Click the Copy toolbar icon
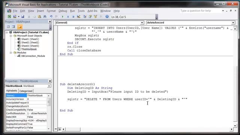Image resolution: width=240 pixels, height=135 pixels. coord(34,16)
